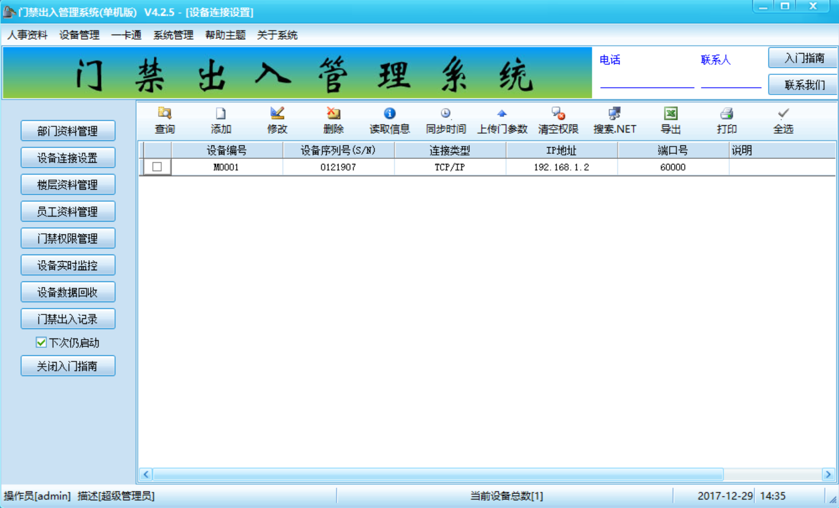
Task: Tick the checkbox for device M0001
Action: (157, 167)
